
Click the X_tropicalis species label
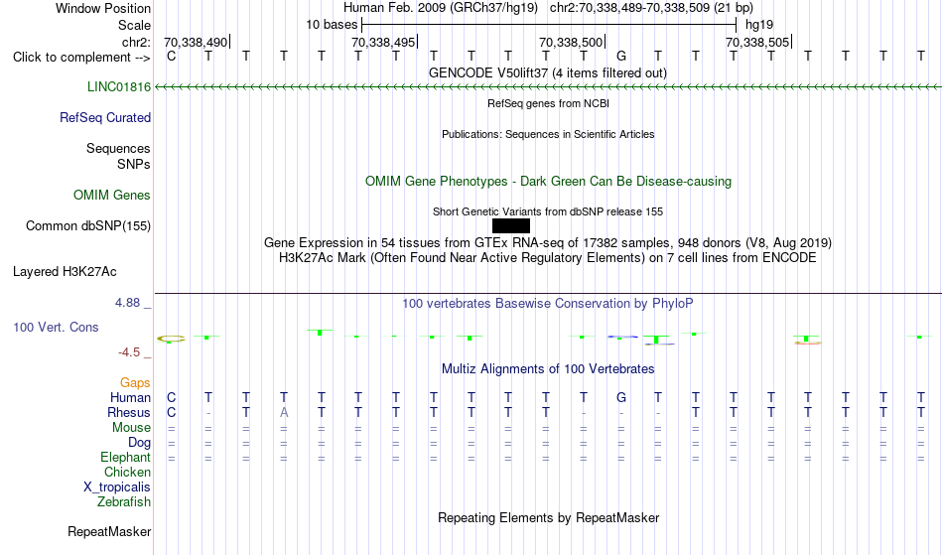pyautogui.click(x=117, y=487)
